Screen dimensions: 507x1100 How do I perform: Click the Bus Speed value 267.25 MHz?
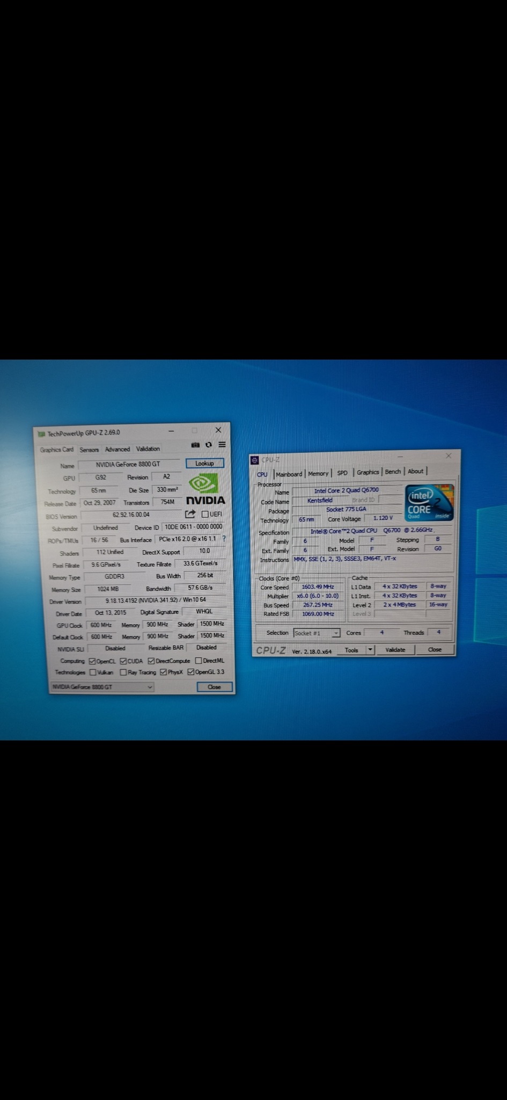point(318,605)
